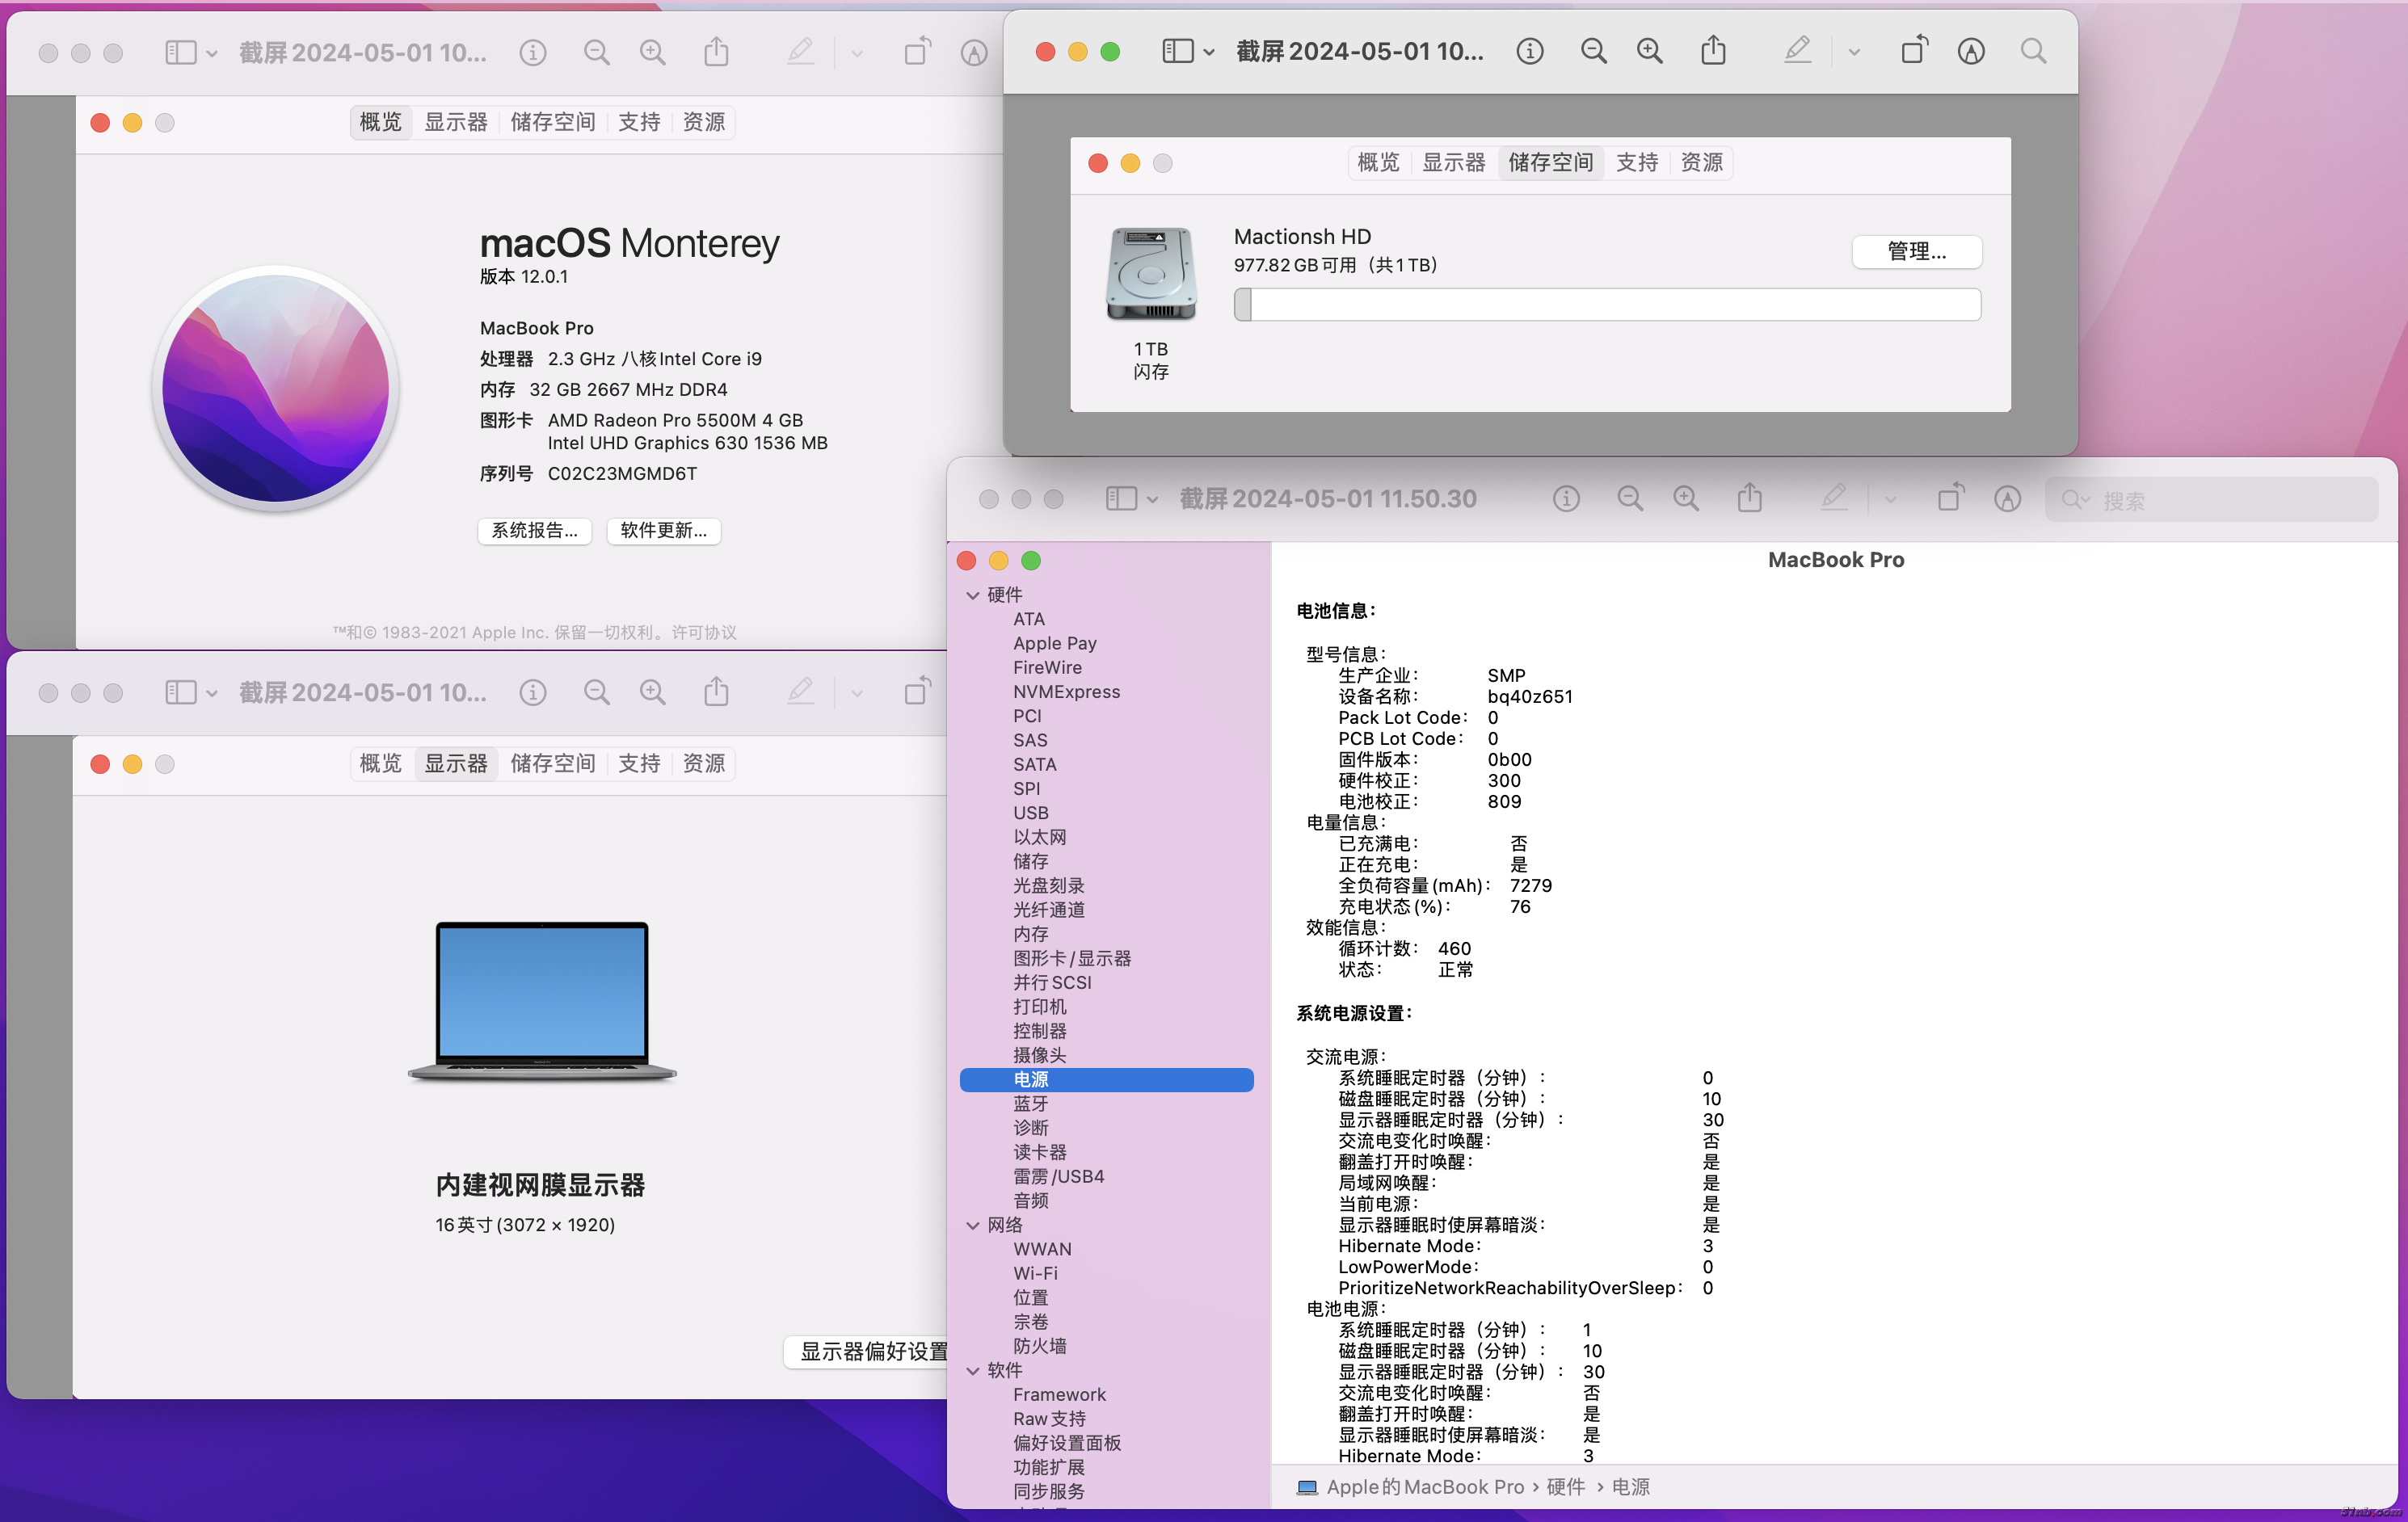The width and height of the screenshot is (2408, 1522).
Task: Select 概览 tab in macOS Monterey window
Action: pos(381,122)
